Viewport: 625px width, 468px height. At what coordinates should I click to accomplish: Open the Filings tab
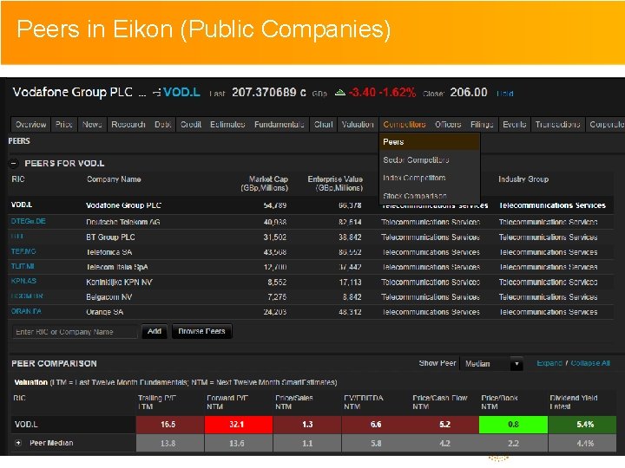coord(482,125)
